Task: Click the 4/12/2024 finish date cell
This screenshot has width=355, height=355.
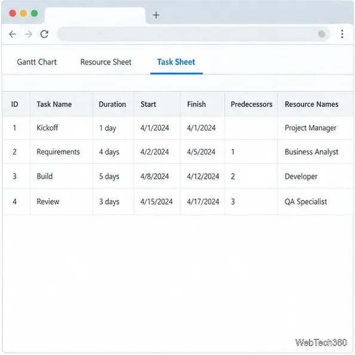Action: pos(203,176)
